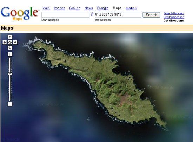
Task: Open the Froogle link
Action: click(x=103, y=8)
